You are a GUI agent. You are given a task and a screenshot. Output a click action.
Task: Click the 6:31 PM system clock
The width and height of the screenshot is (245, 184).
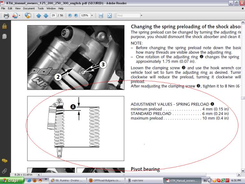236,180
